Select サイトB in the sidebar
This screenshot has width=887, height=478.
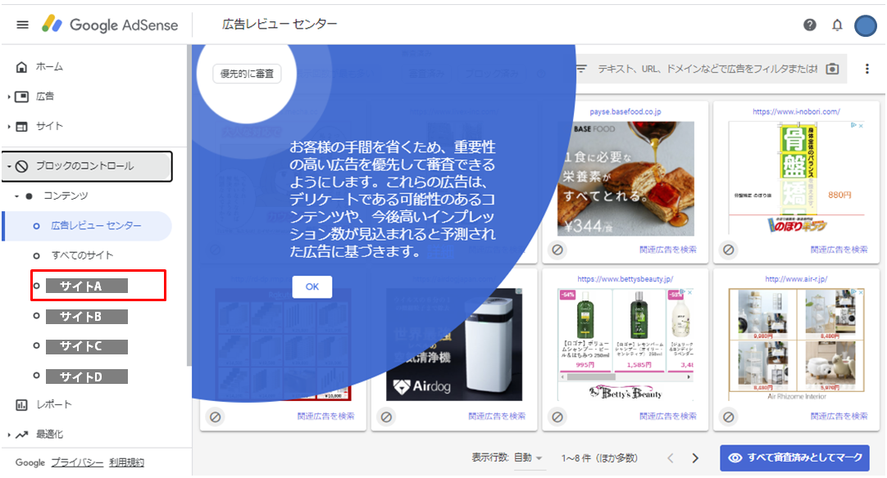click(x=87, y=317)
